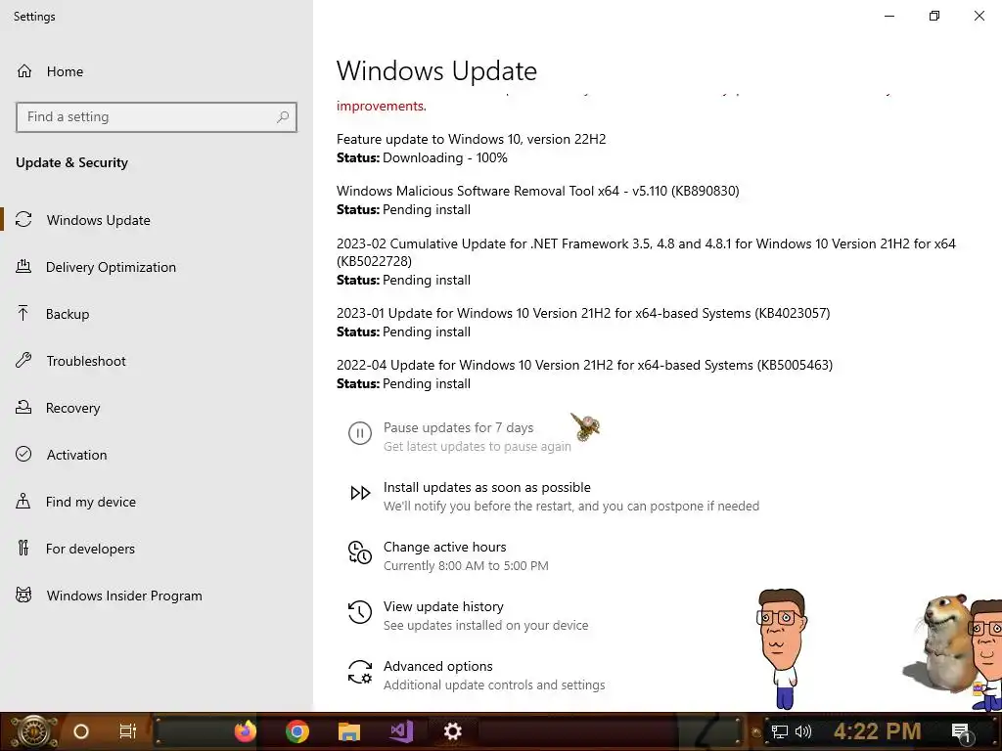The height and width of the screenshot is (751, 1002).
Task: Click the Home house icon
Action: (24, 70)
